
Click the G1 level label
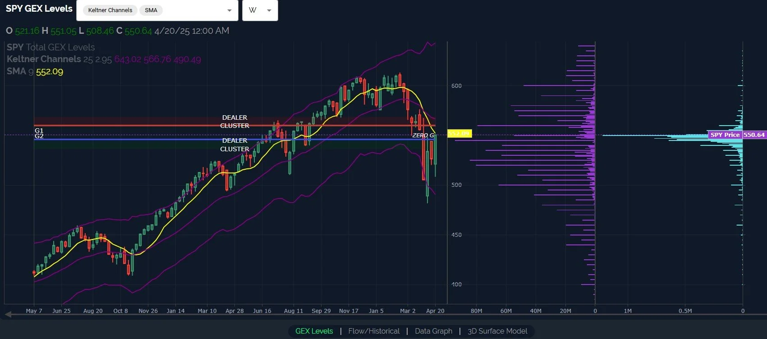[x=39, y=131]
